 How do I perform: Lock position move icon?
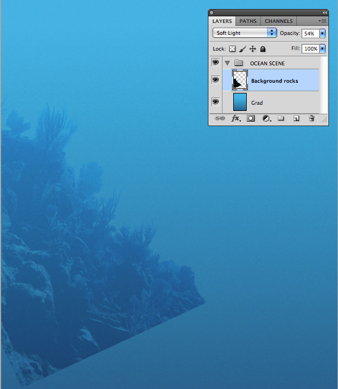click(x=252, y=49)
